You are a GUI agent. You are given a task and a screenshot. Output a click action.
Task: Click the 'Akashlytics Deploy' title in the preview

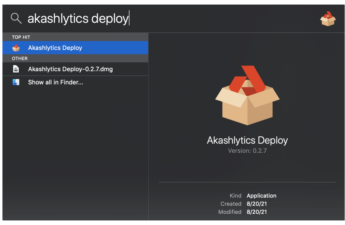[247, 140]
